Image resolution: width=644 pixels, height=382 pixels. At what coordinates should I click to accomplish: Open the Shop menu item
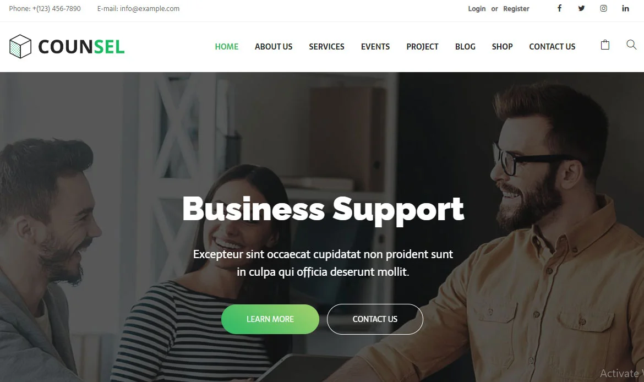[x=503, y=47]
